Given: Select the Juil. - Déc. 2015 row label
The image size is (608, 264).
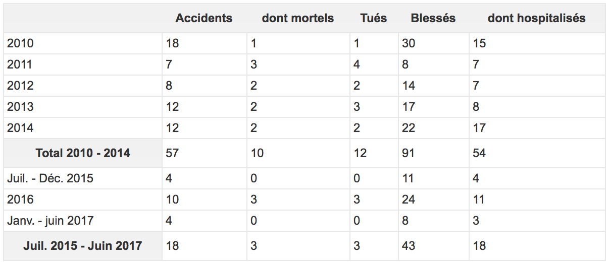Looking at the screenshot, I should [x=50, y=178].
